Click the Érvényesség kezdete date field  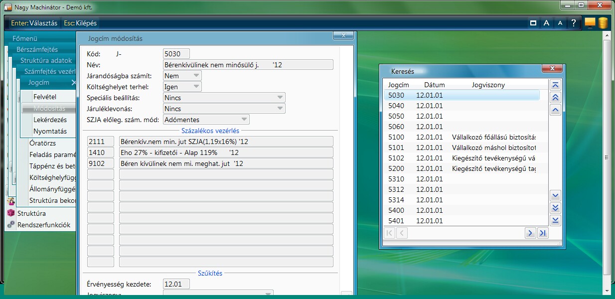point(176,284)
